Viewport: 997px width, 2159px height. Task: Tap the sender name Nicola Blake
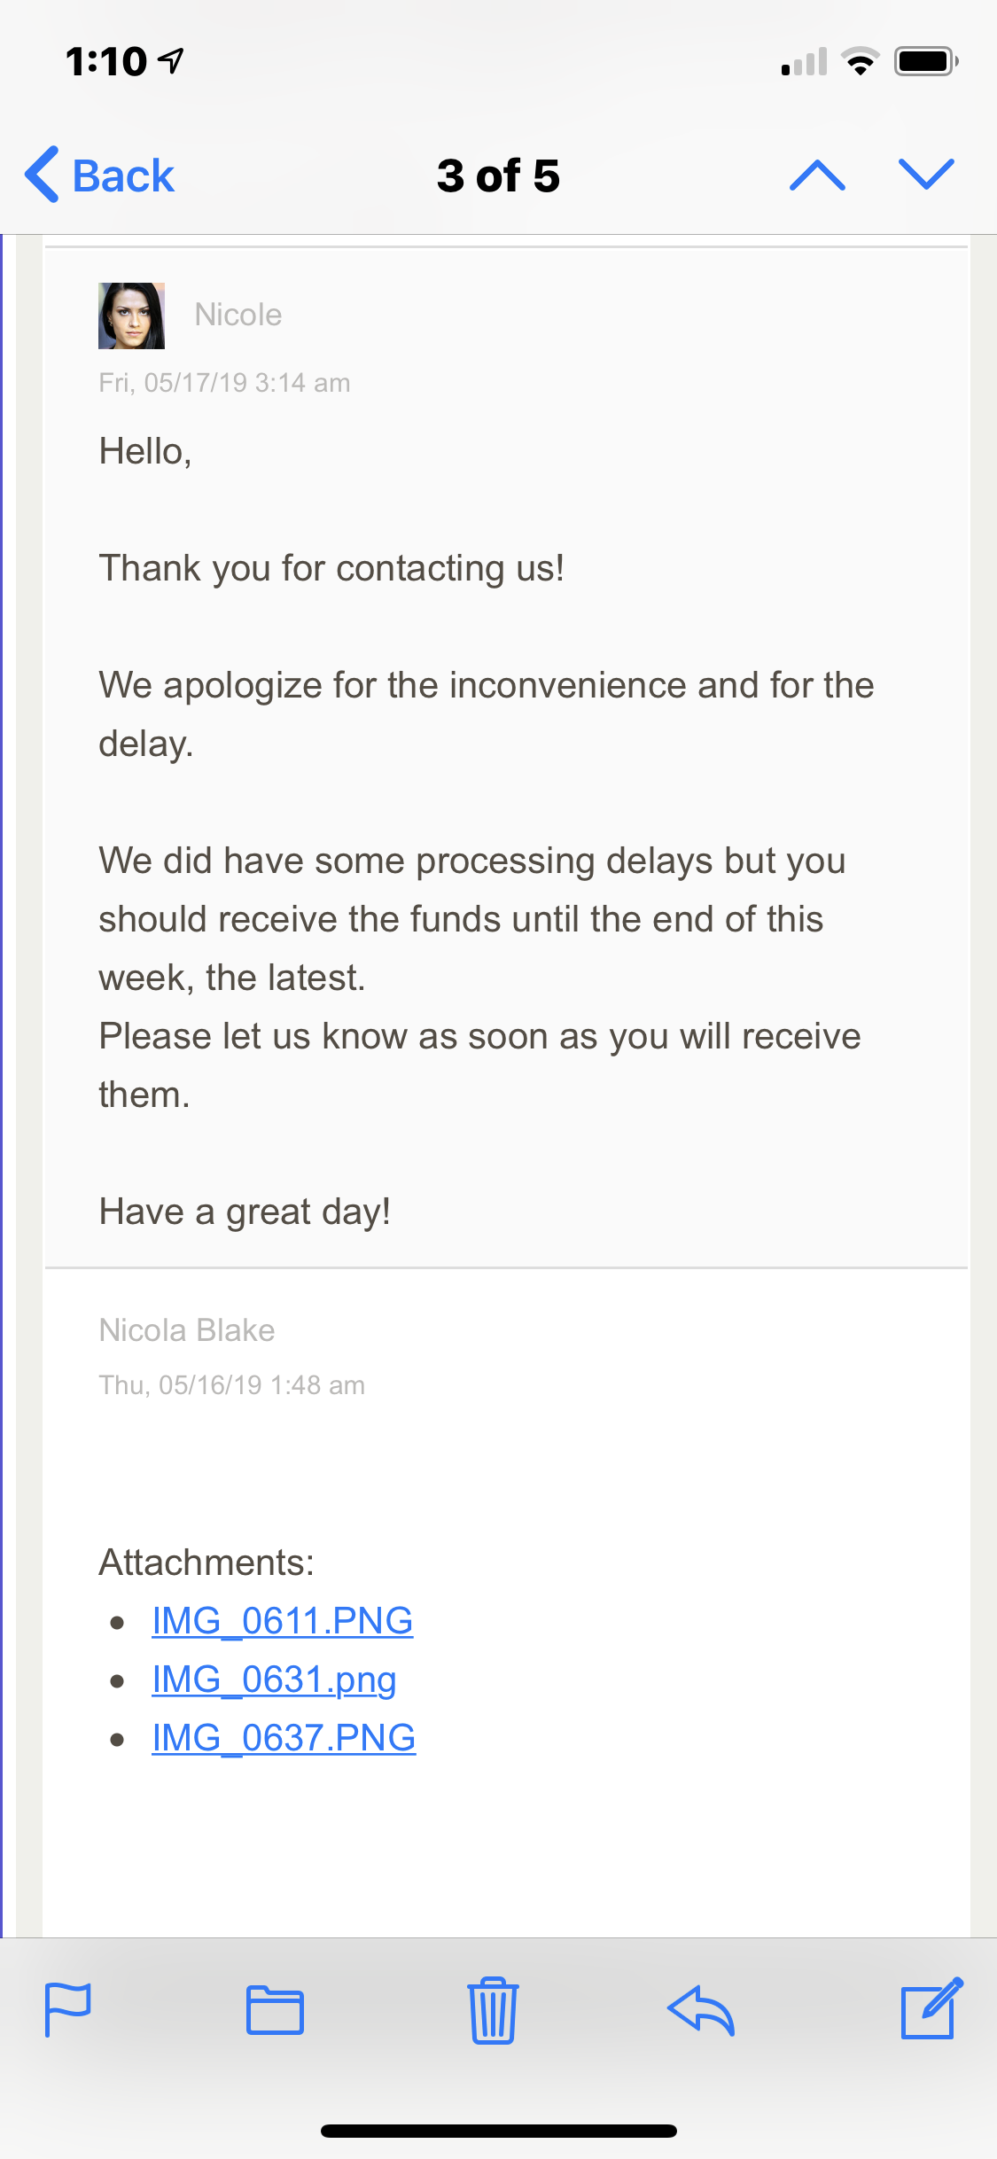click(187, 1330)
